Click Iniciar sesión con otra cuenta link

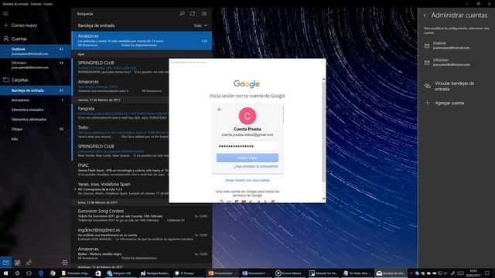247,180
